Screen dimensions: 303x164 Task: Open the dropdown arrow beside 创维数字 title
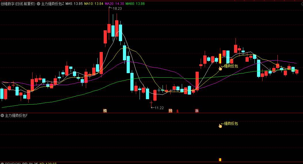coord(38,4)
